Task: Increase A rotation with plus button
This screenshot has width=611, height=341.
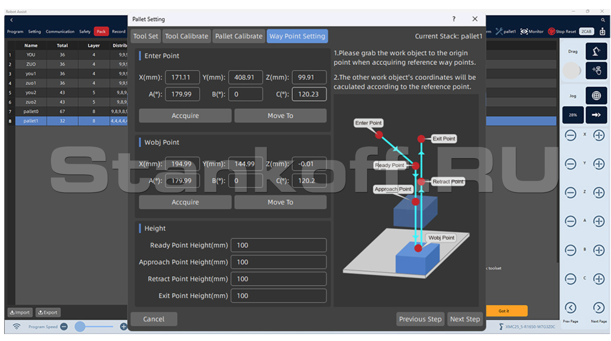Action: click(x=599, y=221)
